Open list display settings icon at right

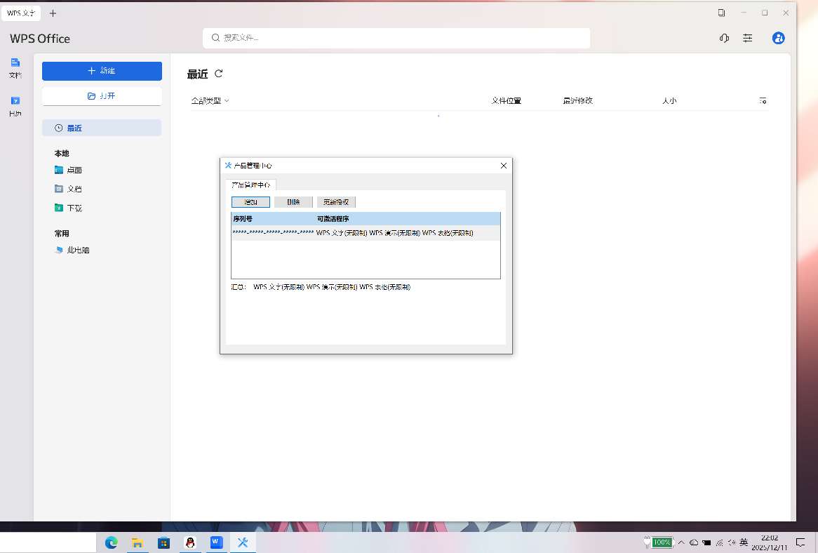click(763, 101)
